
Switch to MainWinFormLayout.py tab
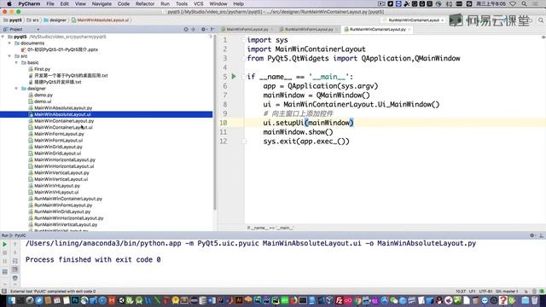tap(247, 30)
